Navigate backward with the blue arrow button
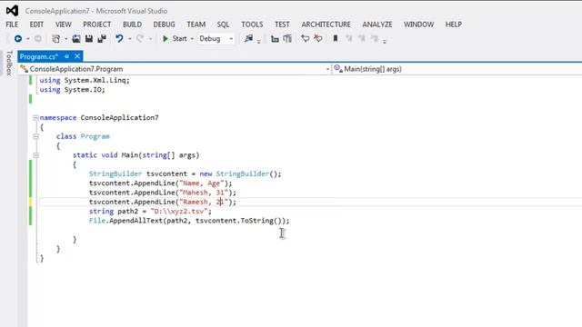The image size is (582, 327). point(18,38)
